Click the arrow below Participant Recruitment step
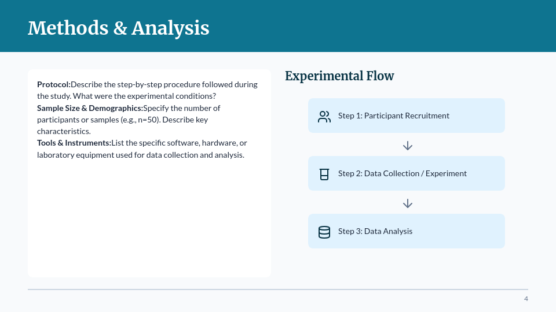The width and height of the screenshot is (556, 312). pyautogui.click(x=408, y=146)
